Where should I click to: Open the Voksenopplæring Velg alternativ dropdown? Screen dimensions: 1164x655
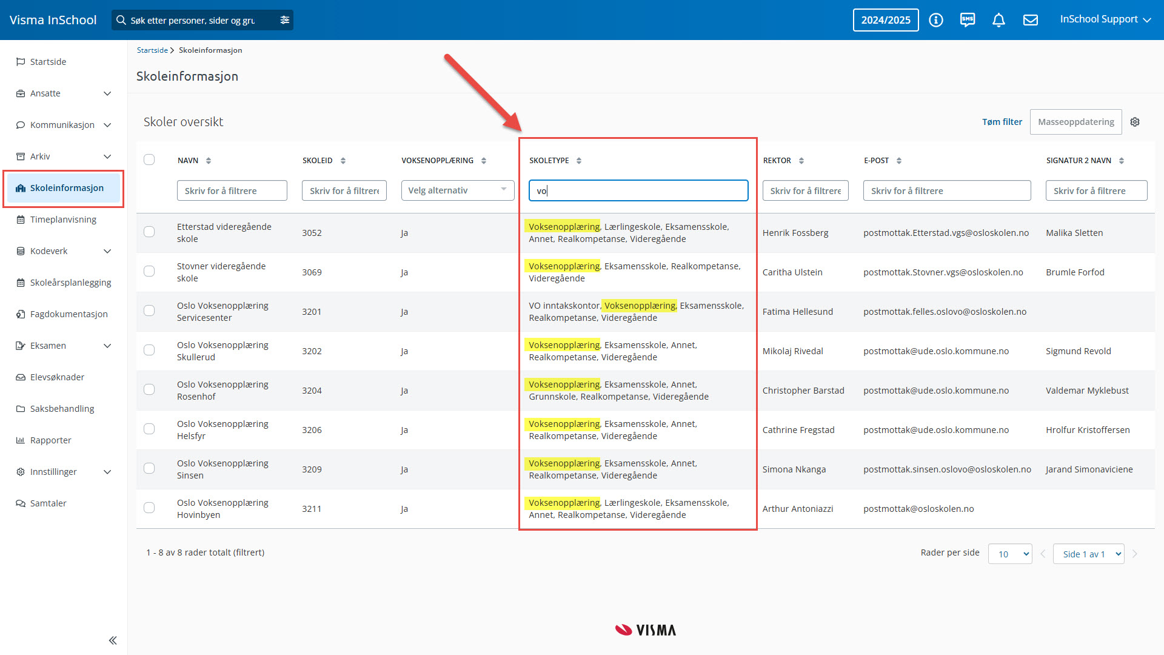pyautogui.click(x=458, y=190)
